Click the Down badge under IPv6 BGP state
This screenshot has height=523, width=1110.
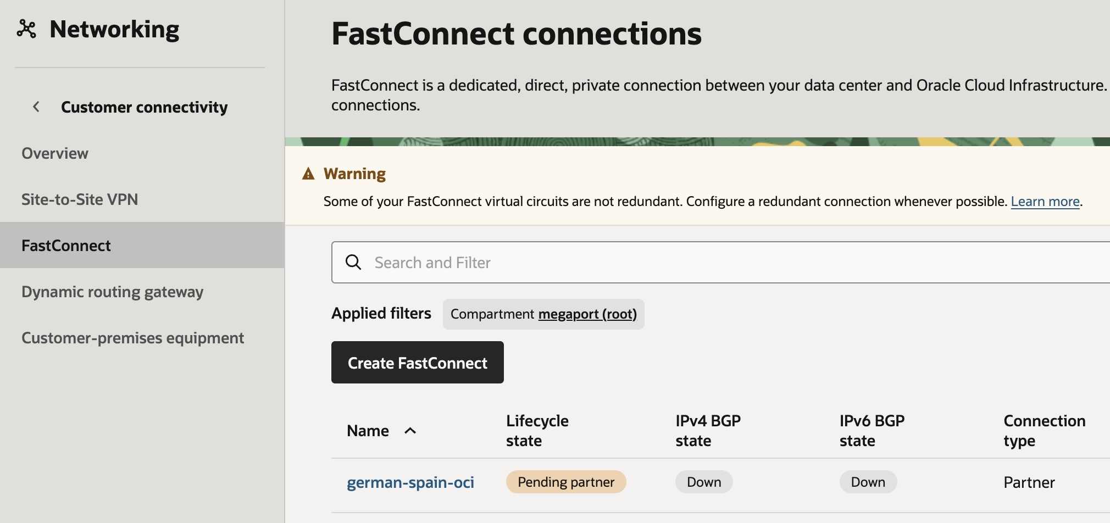[x=868, y=482]
